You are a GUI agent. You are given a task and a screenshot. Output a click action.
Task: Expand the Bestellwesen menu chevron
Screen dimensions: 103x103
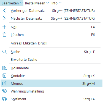[48, 3]
